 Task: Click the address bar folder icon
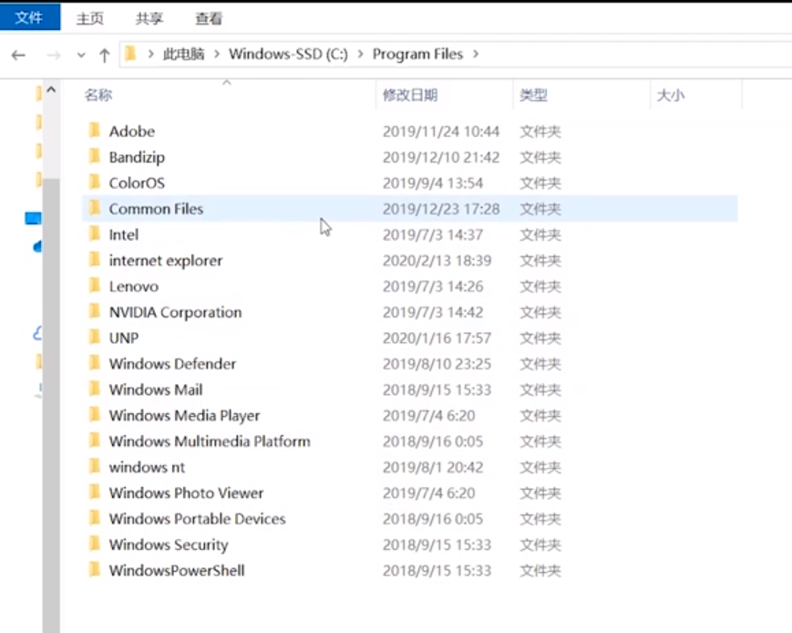point(131,54)
